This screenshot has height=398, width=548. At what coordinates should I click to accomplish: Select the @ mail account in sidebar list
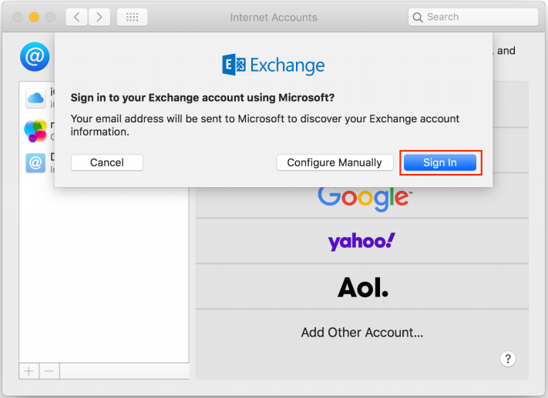[35, 163]
